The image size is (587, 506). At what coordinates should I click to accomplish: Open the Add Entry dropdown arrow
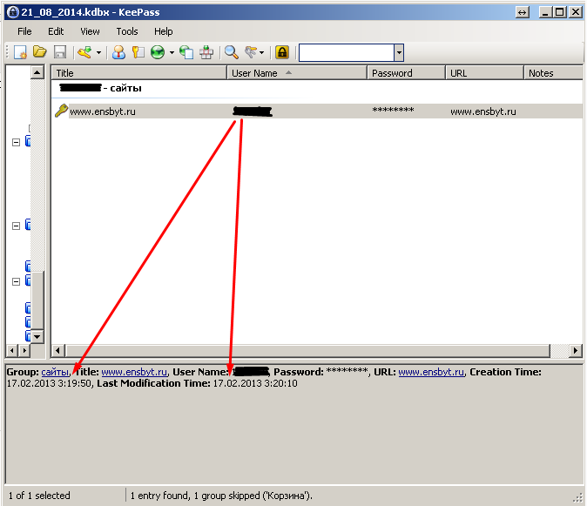point(98,52)
